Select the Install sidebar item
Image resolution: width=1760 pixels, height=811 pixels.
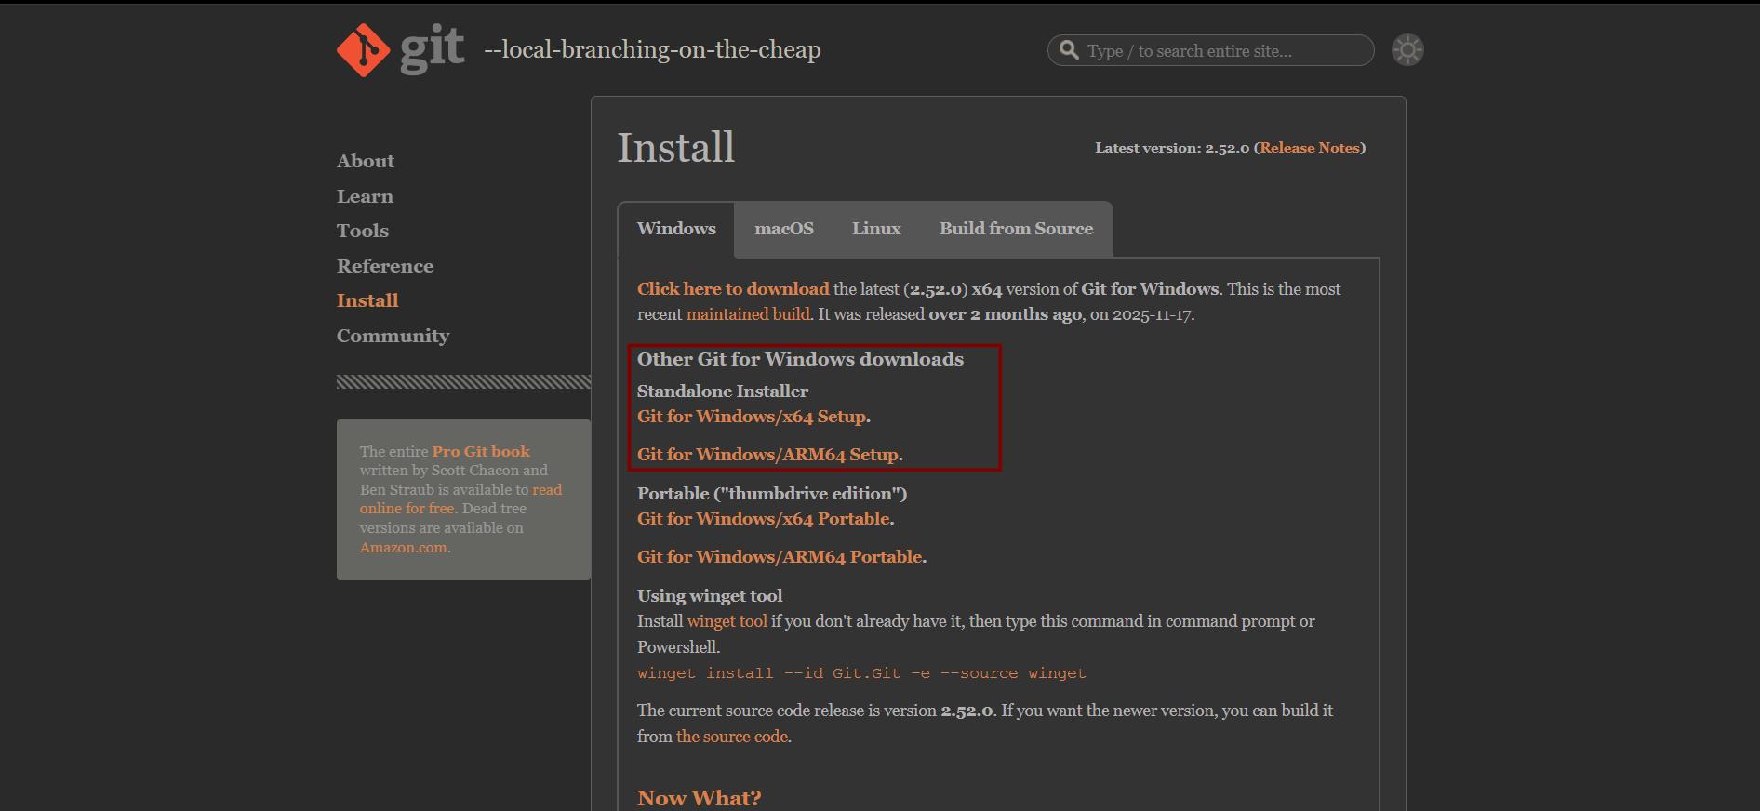(367, 300)
